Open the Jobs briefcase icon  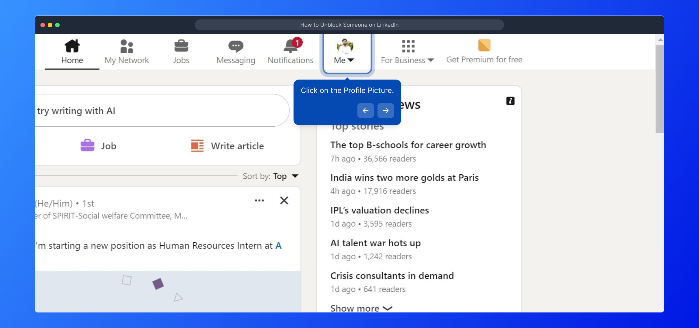point(181,46)
